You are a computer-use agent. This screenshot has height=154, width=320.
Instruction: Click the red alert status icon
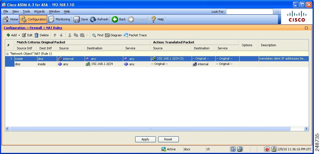pyautogui.click(x=267, y=149)
